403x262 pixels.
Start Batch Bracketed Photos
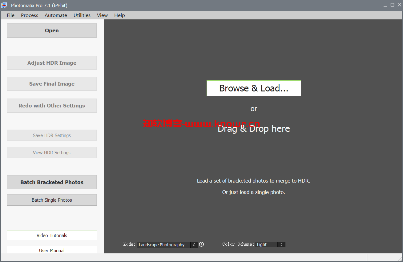click(x=52, y=182)
